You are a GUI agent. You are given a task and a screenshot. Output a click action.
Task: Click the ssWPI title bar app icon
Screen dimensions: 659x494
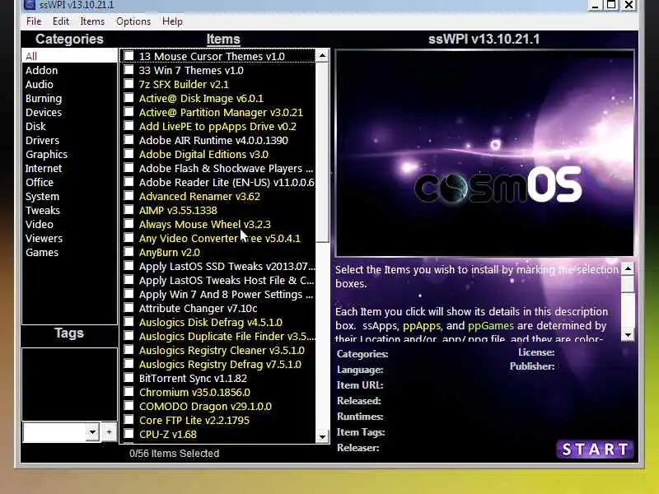[30, 5]
